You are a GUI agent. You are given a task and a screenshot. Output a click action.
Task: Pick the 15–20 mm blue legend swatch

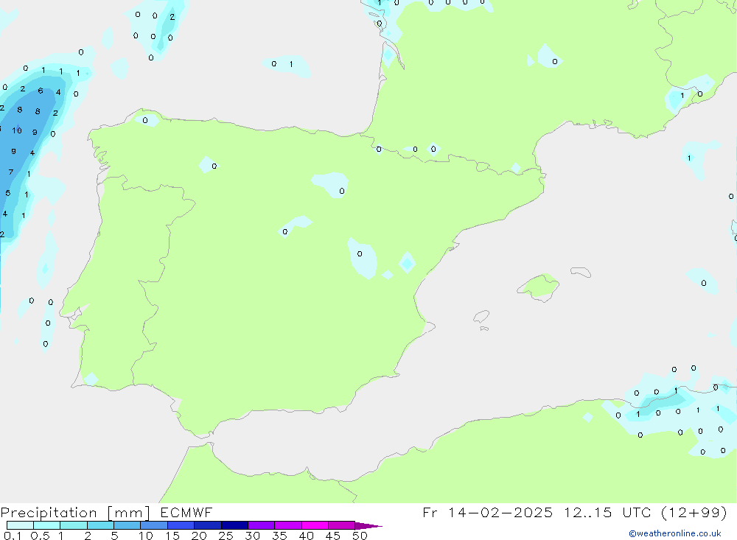click(181, 525)
